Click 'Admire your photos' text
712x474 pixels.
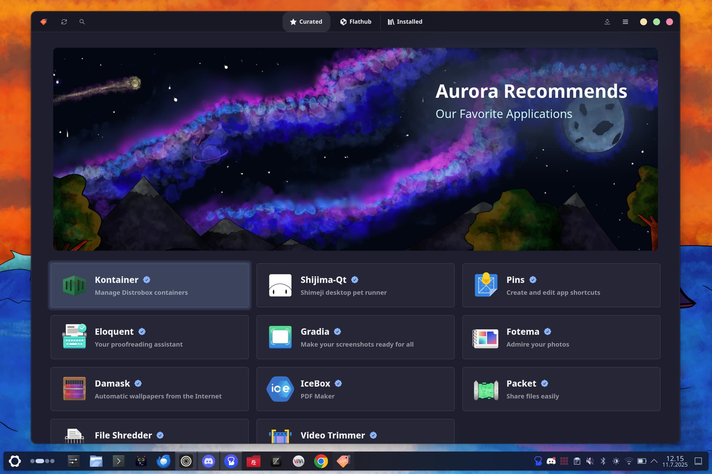coord(538,344)
